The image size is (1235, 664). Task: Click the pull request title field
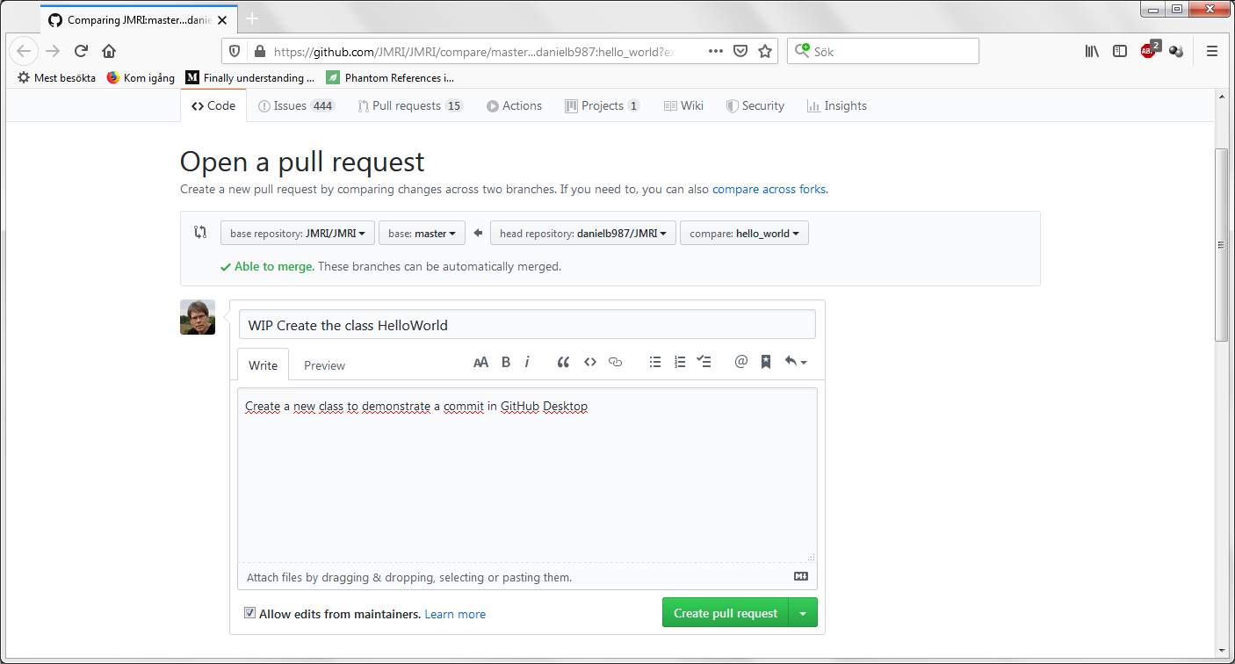pyautogui.click(x=527, y=325)
